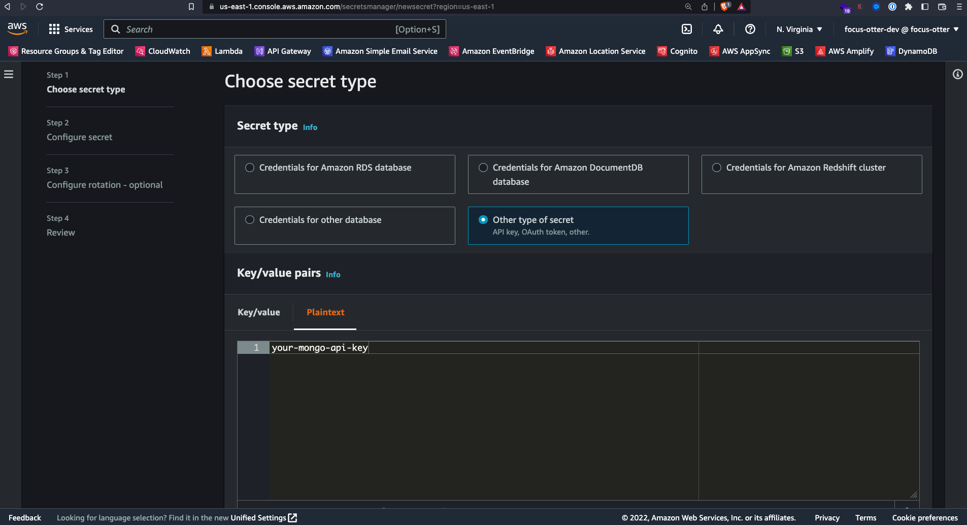Bookmark this page using the bookmark icon
Screen dimensions: 967x525
[191, 7]
